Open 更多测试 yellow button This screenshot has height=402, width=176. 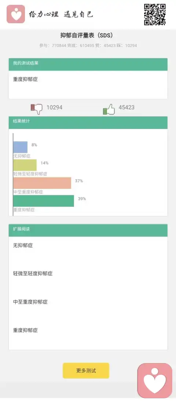[x=86, y=370]
